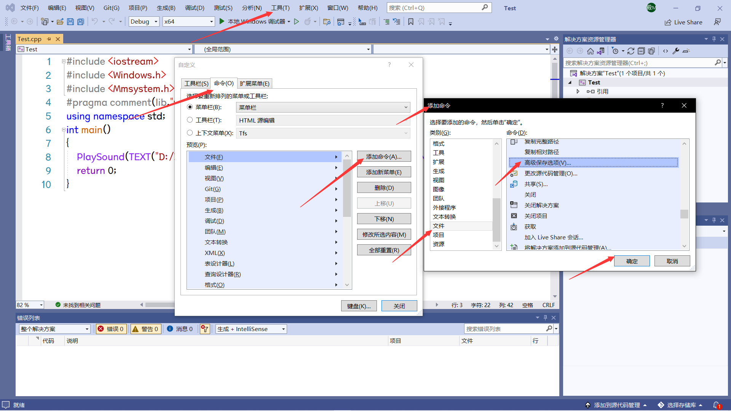Click error list filter icon

point(205,329)
